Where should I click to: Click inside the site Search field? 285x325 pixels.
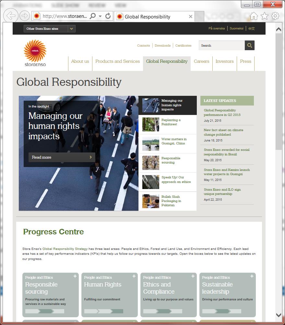(222, 45)
